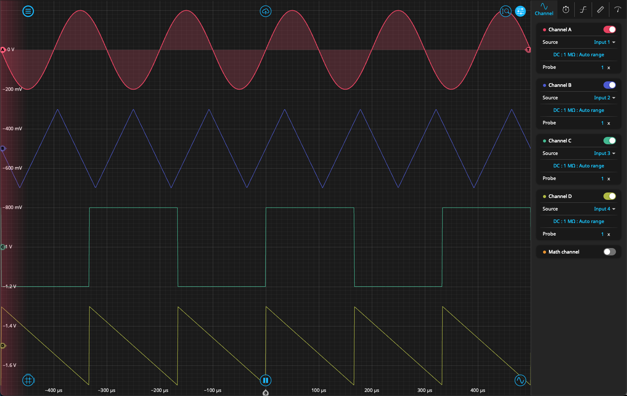Turn off Channel D
Image resolution: width=627 pixels, height=396 pixels.
pyautogui.click(x=609, y=196)
